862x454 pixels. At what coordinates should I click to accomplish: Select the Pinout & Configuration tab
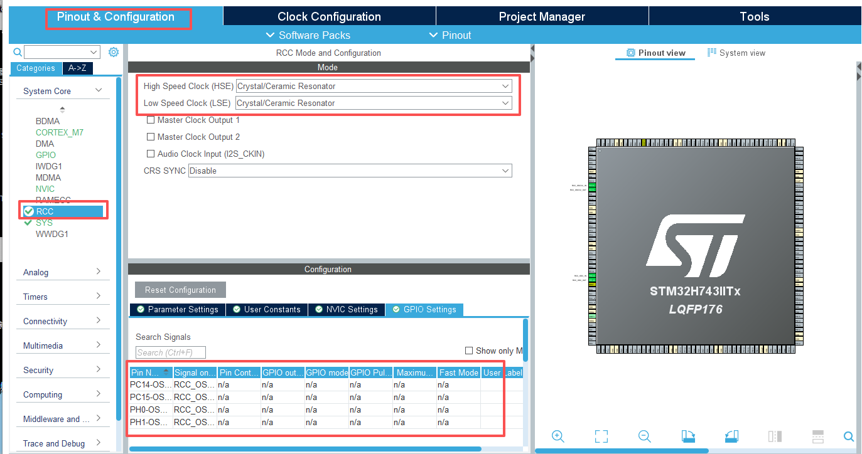tap(116, 17)
